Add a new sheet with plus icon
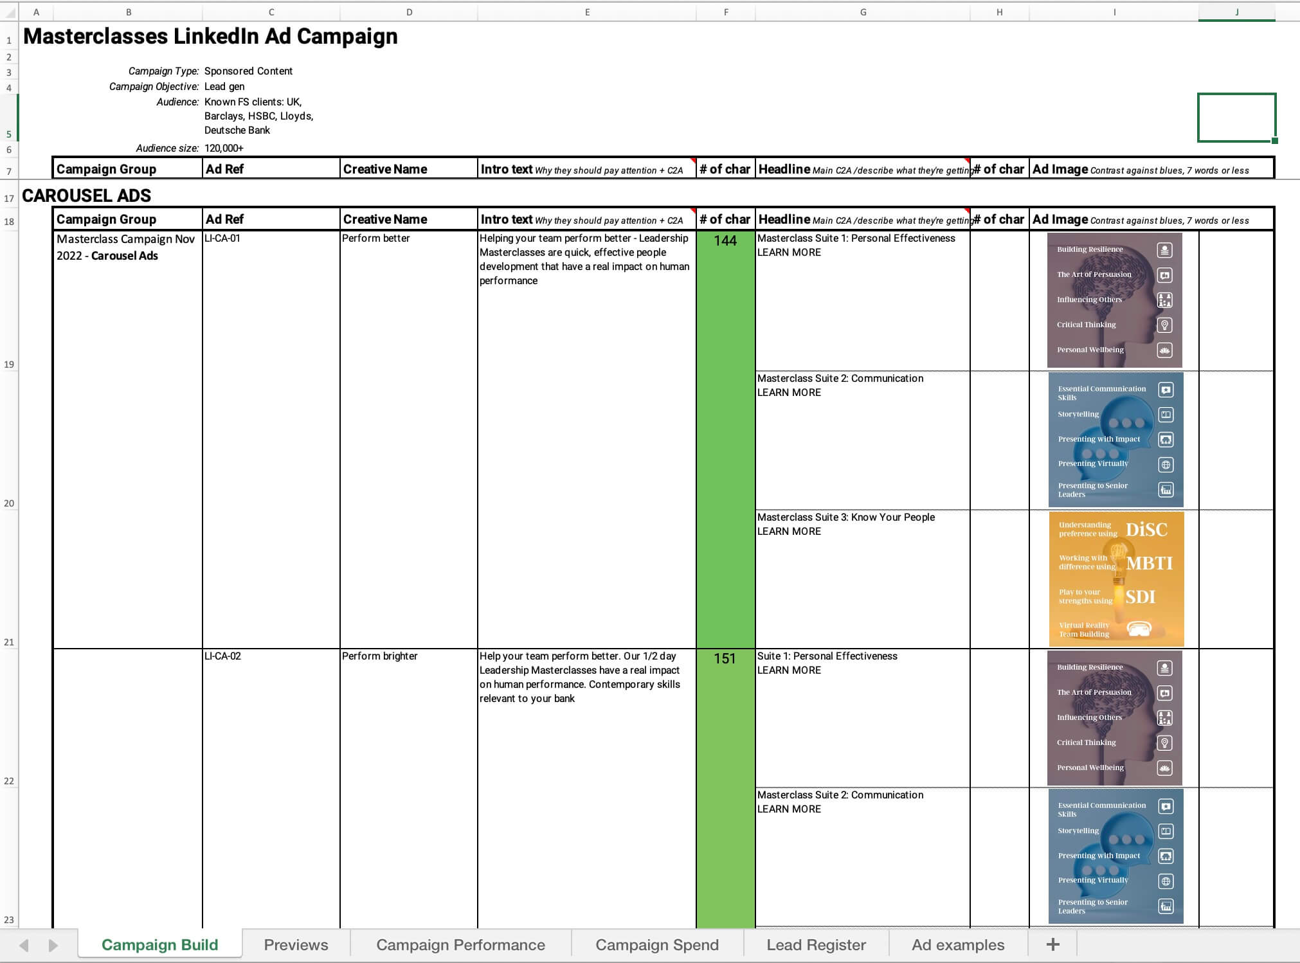The height and width of the screenshot is (963, 1300). (1052, 944)
